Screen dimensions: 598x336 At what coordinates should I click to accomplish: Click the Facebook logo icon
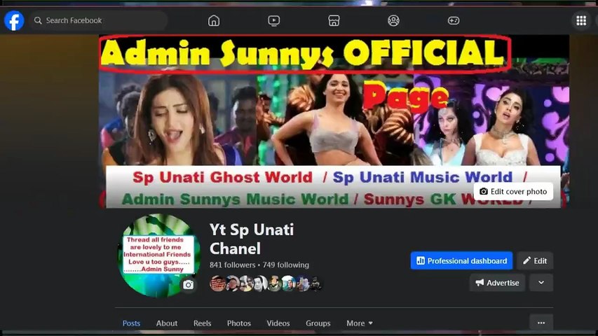pos(14,20)
